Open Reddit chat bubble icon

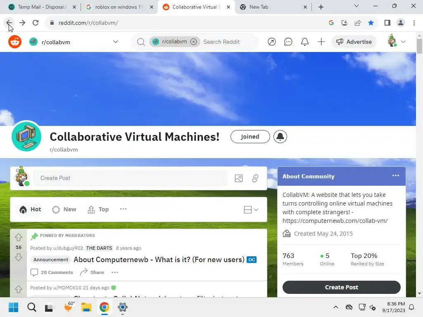click(x=288, y=42)
